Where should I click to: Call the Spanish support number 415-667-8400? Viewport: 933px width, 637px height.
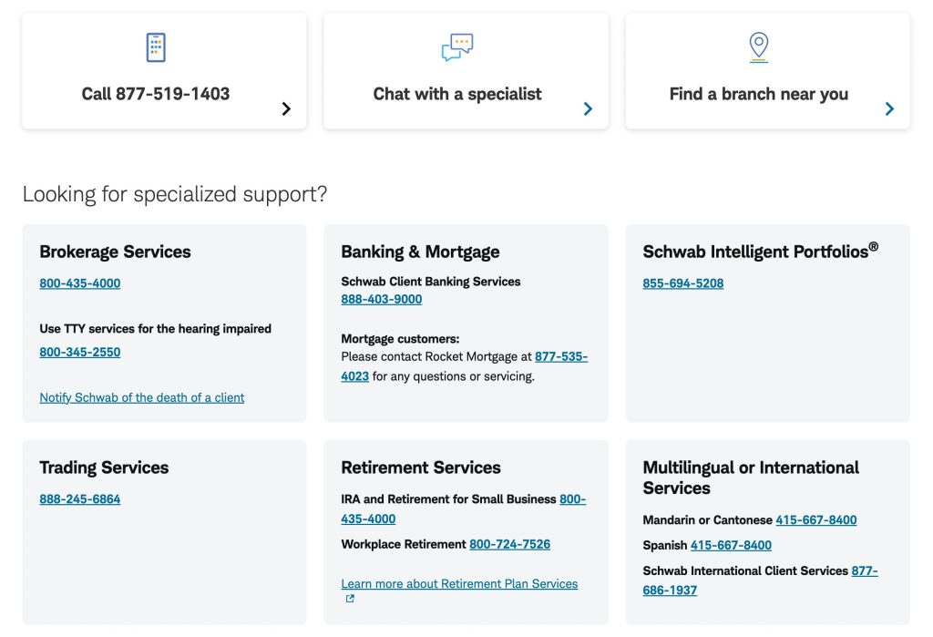731,545
